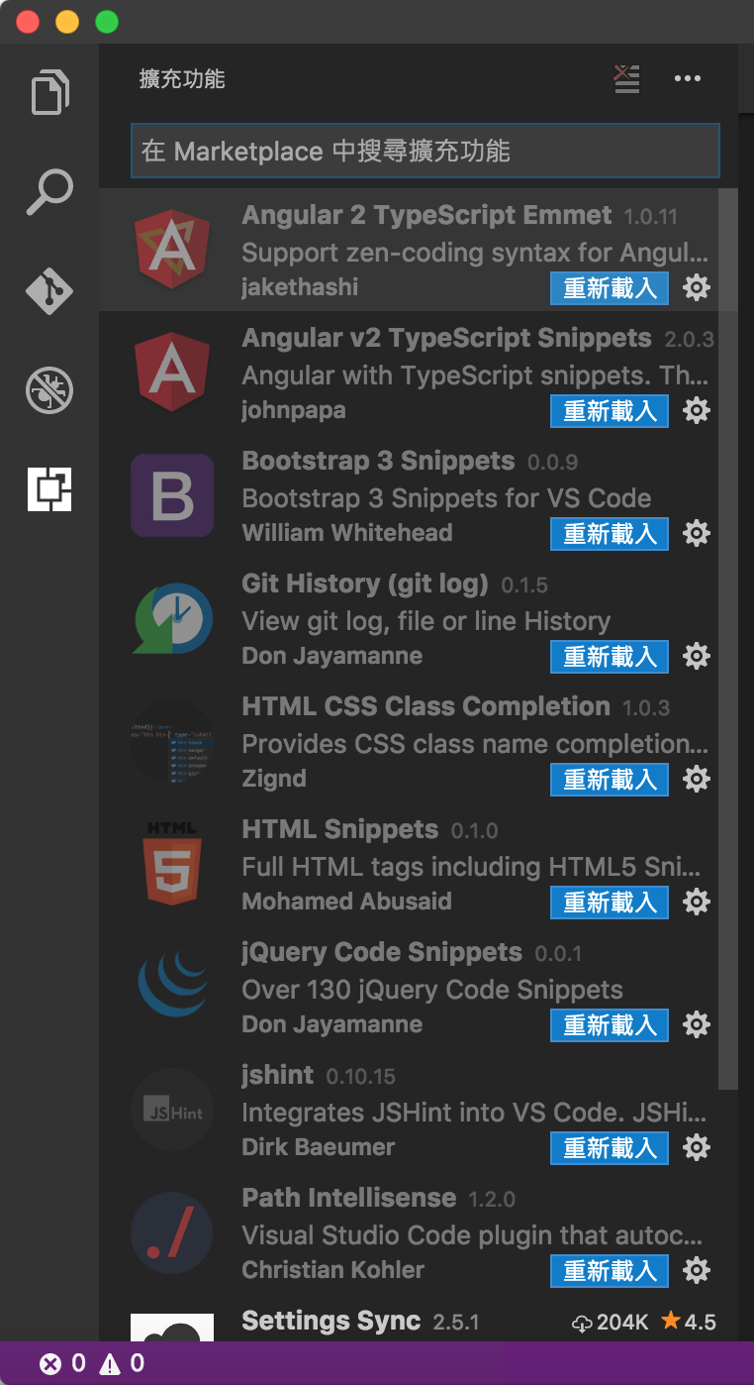Image resolution: width=754 pixels, height=1385 pixels.
Task: Click publisher name Dirk Baeumer
Action: (319, 1147)
